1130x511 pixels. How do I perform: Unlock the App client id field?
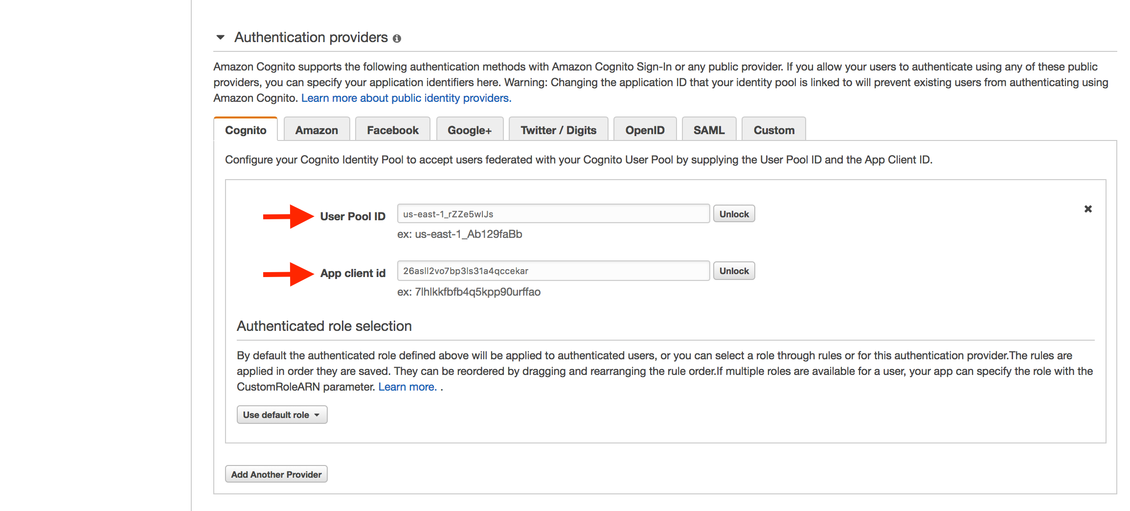(734, 271)
